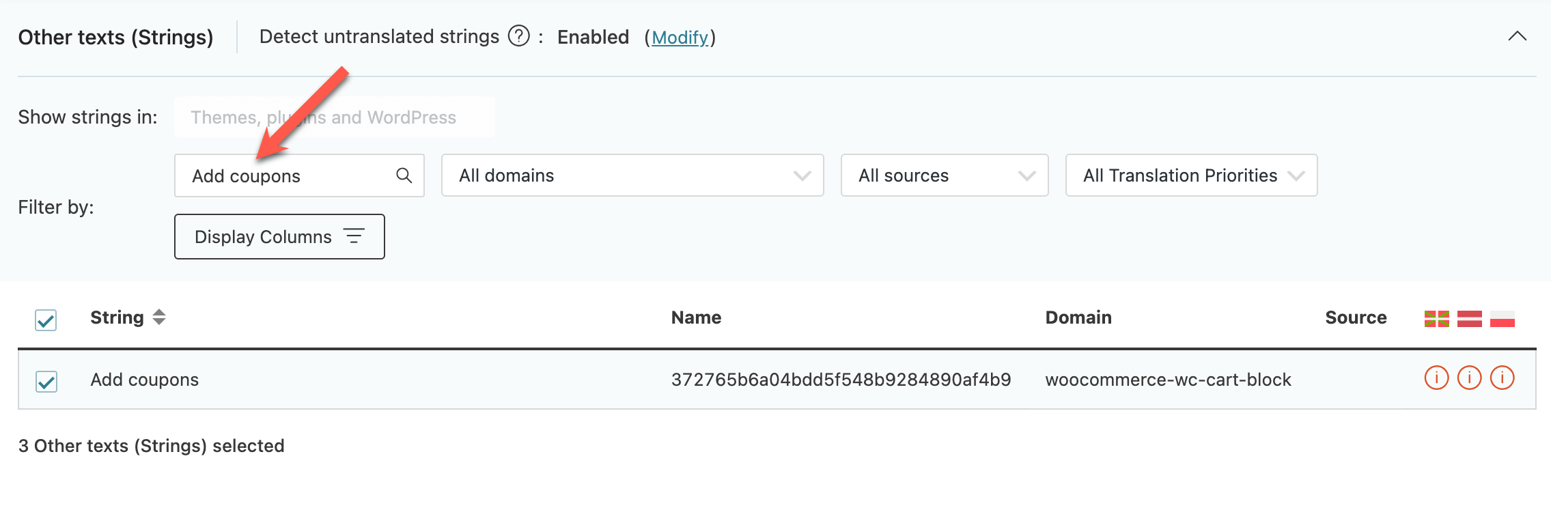Open Polish translation status for Add coupons
Viewport: 1551px width, 508px height.
tap(1503, 378)
